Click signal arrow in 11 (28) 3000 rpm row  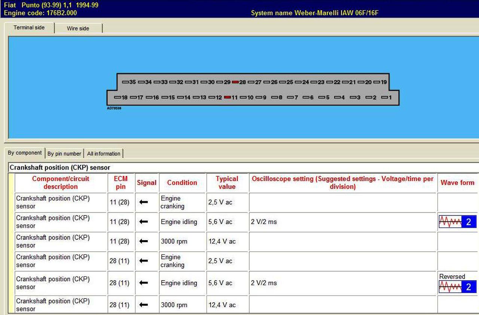[143, 241]
